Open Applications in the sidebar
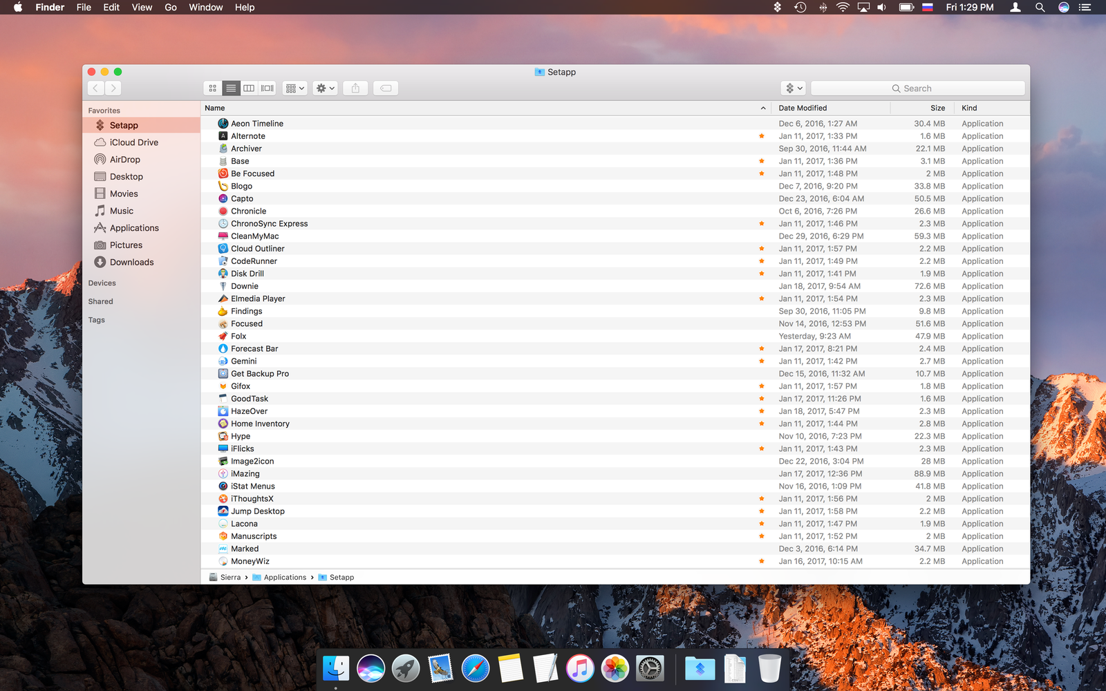 tap(142, 228)
